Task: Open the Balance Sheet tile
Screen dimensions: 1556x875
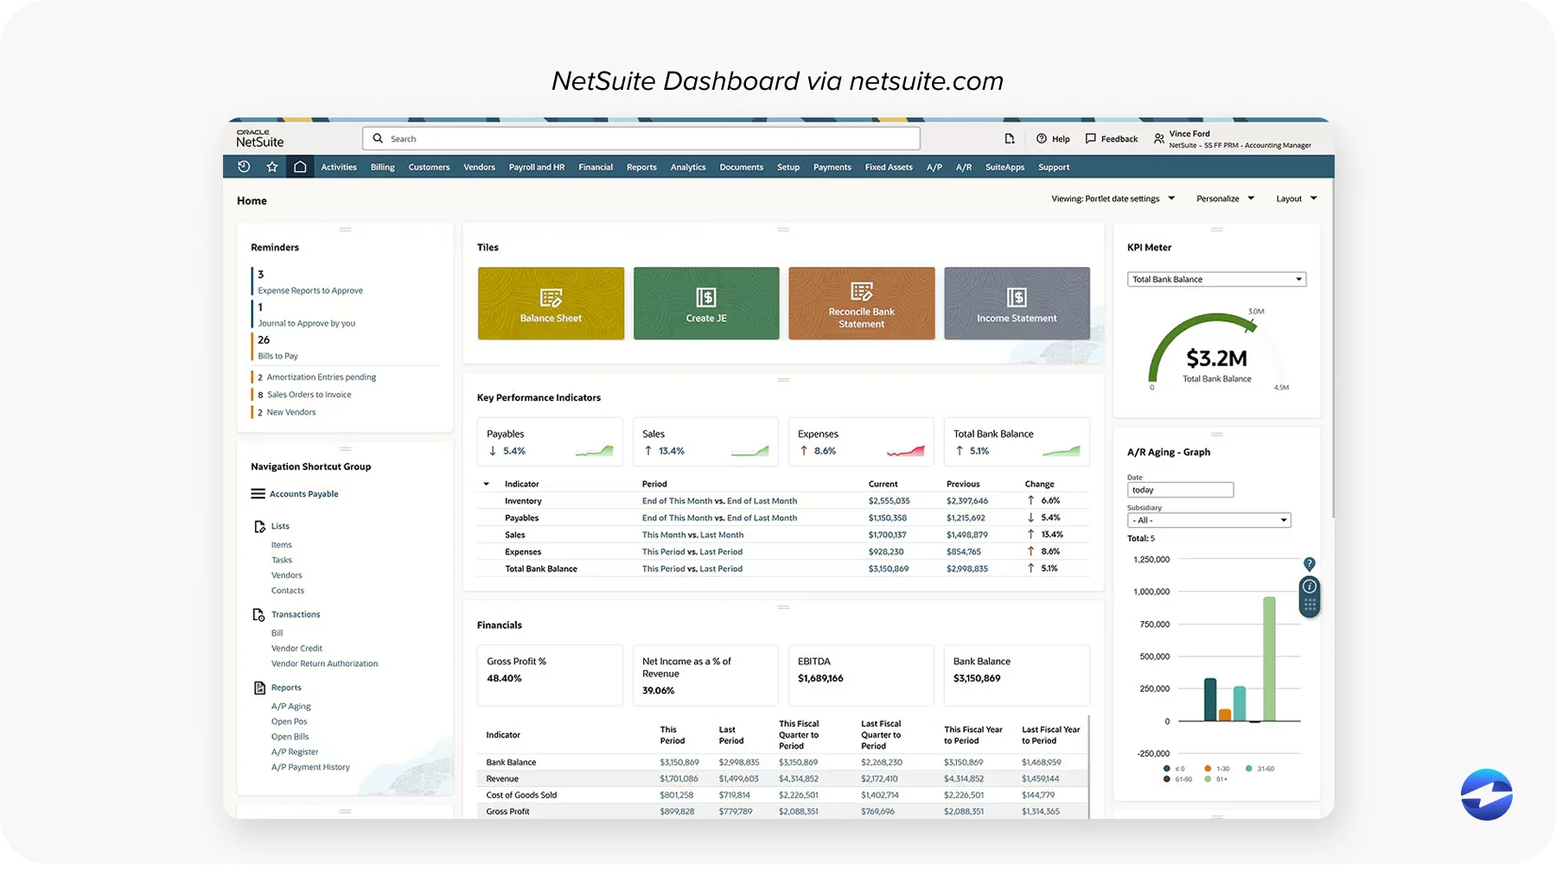Action: tap(551, 303)
